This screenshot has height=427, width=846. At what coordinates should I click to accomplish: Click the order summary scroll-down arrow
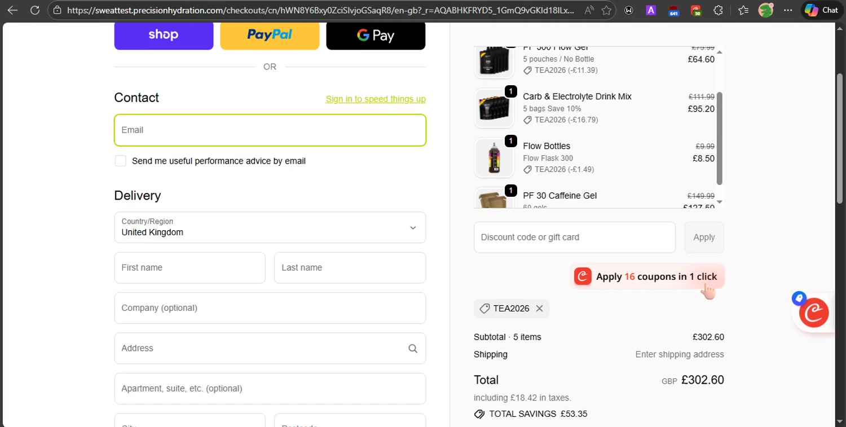(719, 202)
